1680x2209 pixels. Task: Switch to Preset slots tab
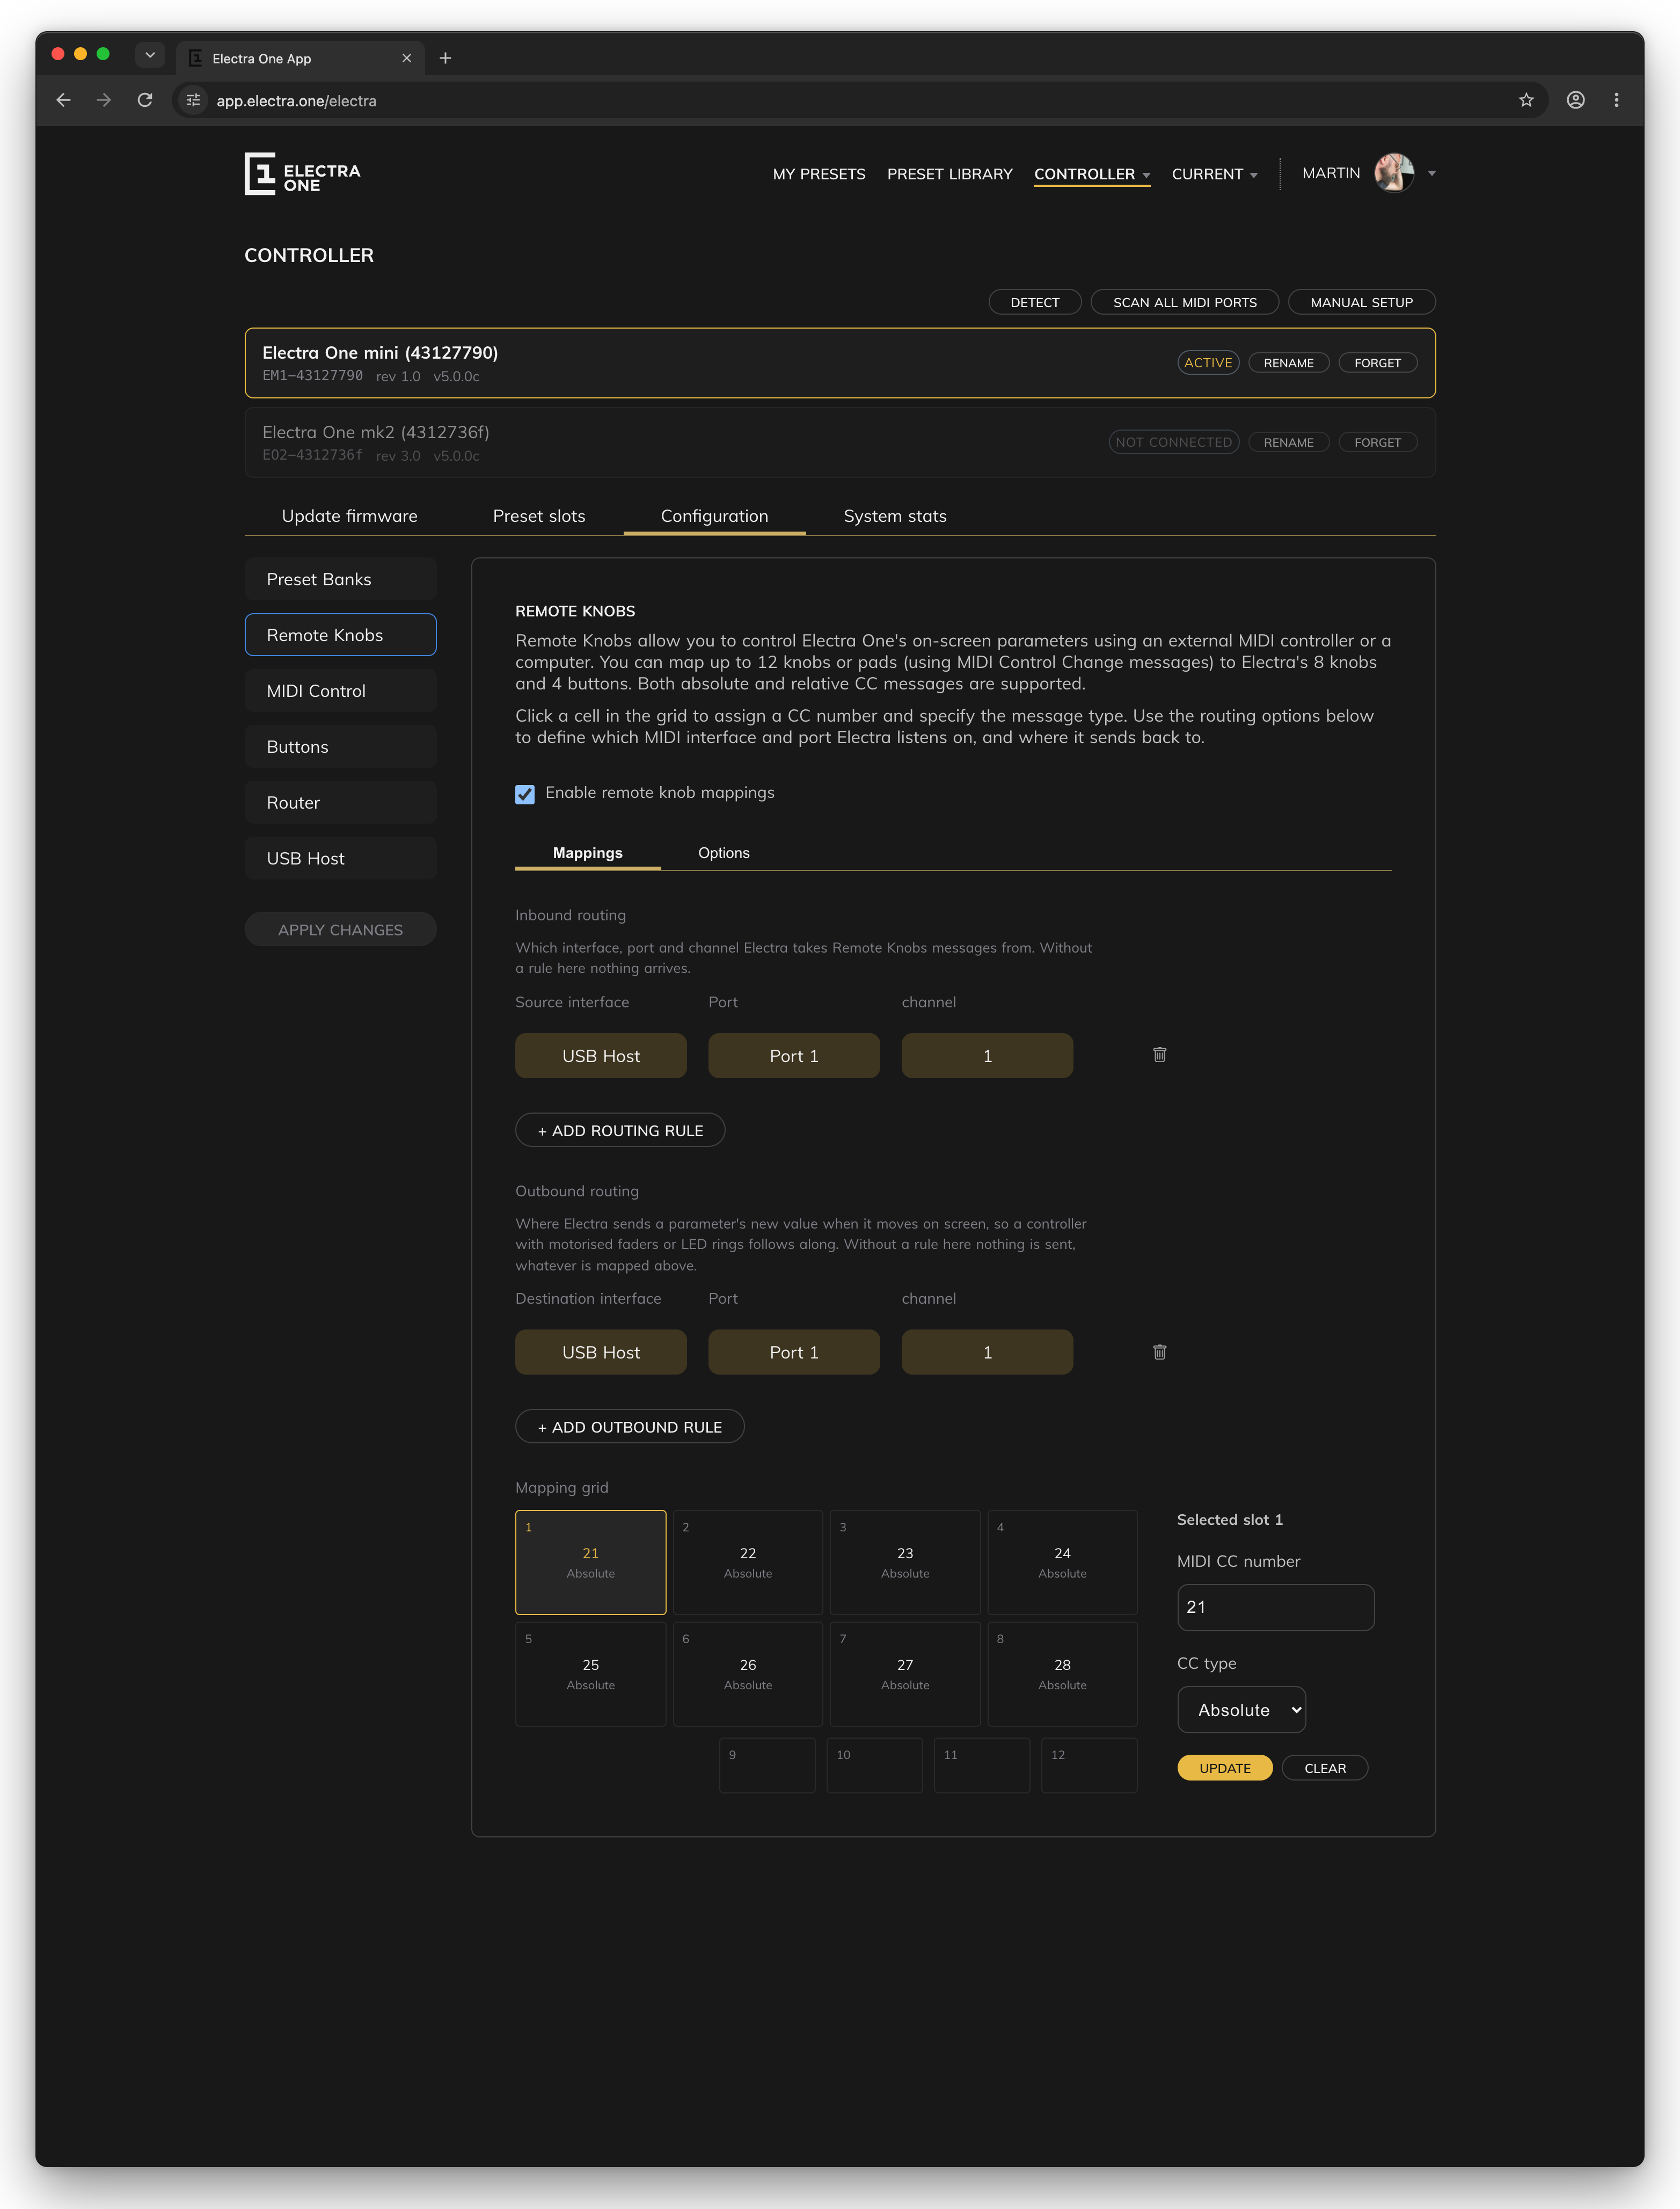click(539, 516)
